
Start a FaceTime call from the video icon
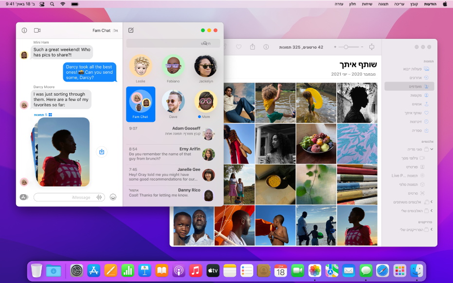click(37, 30)
